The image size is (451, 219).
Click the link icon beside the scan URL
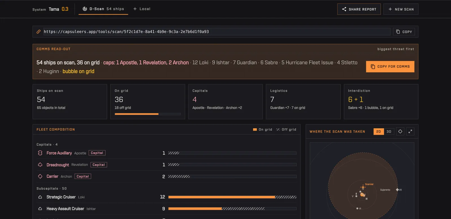point(39,32)
